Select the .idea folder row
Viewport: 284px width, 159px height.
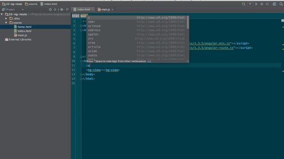point(35,19)
